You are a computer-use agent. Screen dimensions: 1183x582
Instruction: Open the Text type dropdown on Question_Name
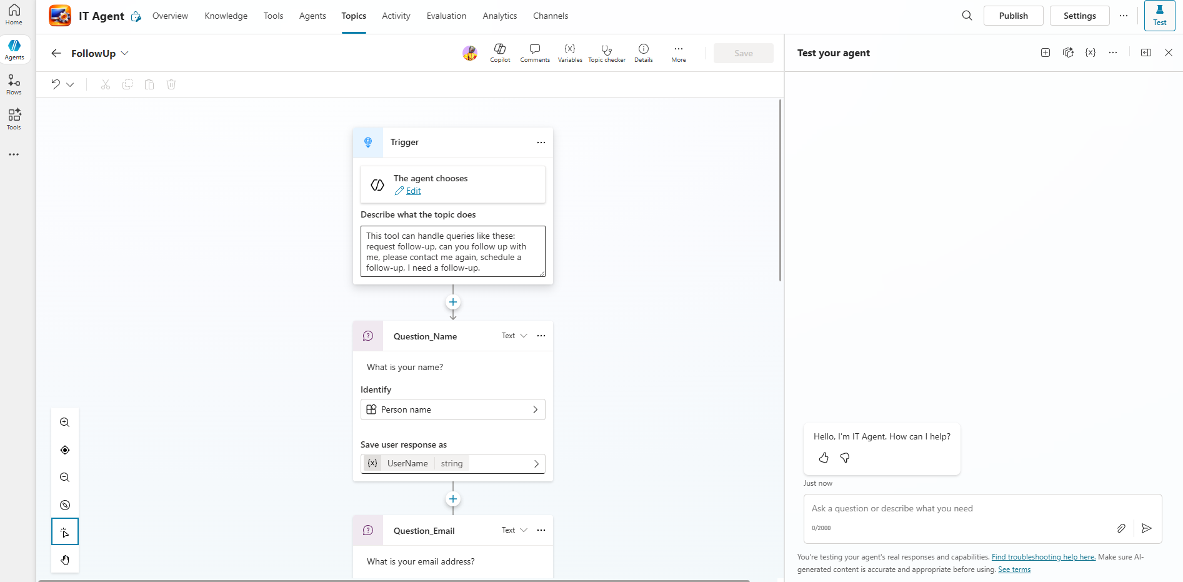coord(514,336)
